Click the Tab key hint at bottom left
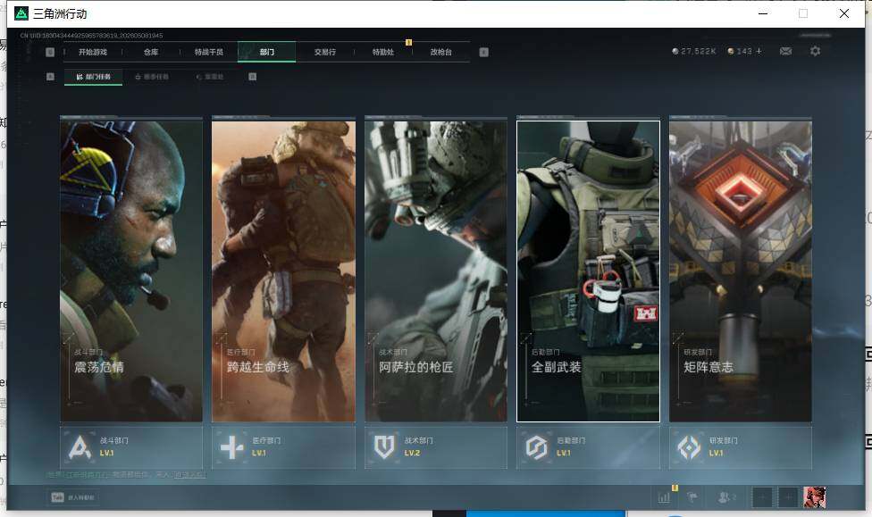Viewport: 872px width, 517px height. pos(57,497)
